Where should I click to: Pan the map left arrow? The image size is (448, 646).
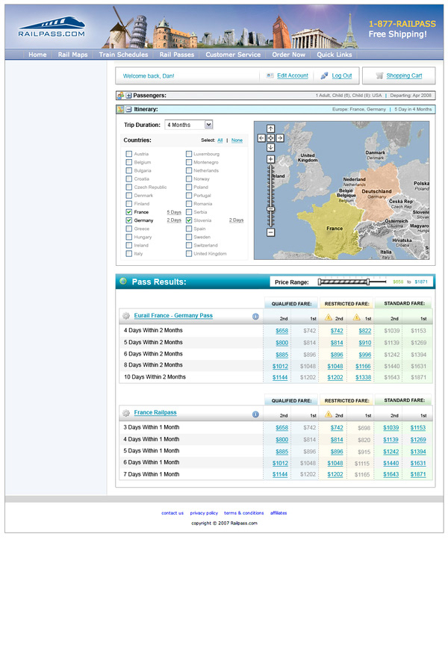[261, 138]
